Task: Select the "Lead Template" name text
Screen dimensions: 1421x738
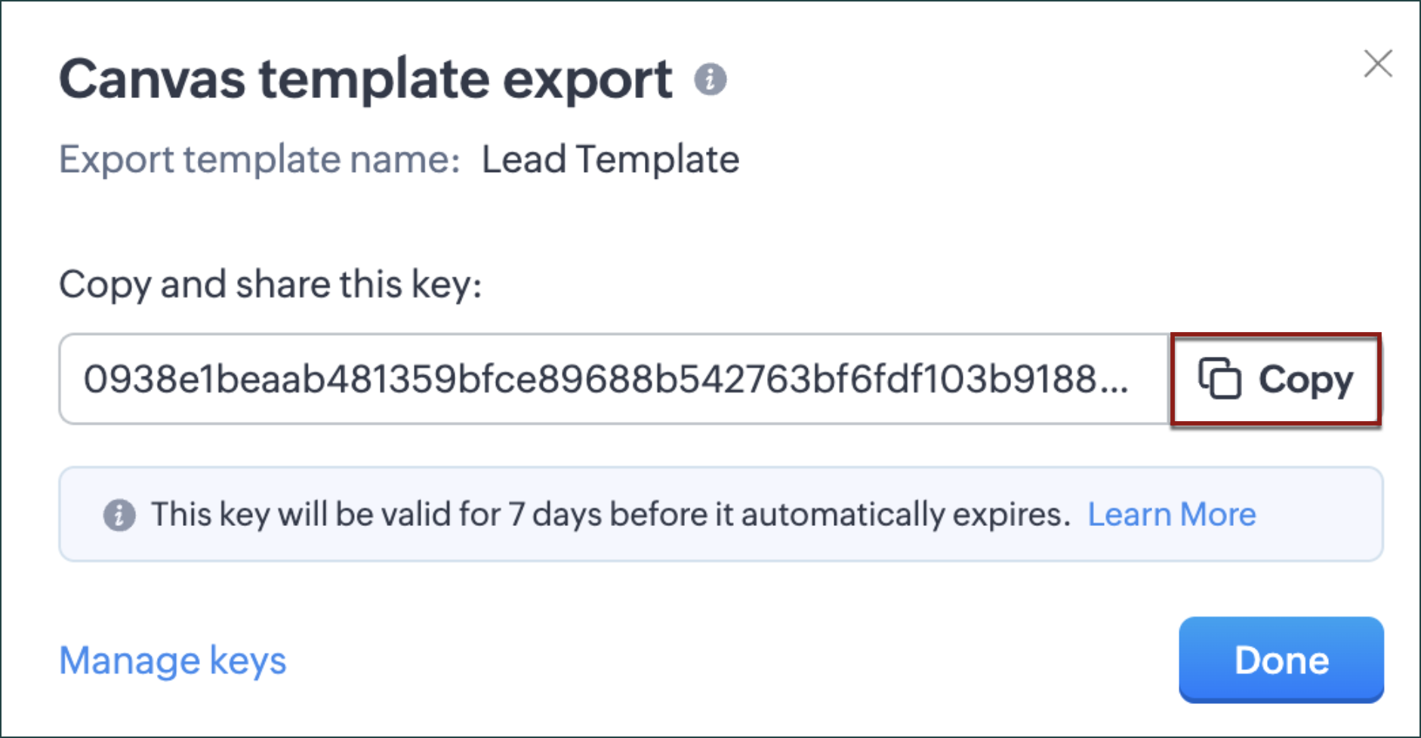Action: pos(610,160)
